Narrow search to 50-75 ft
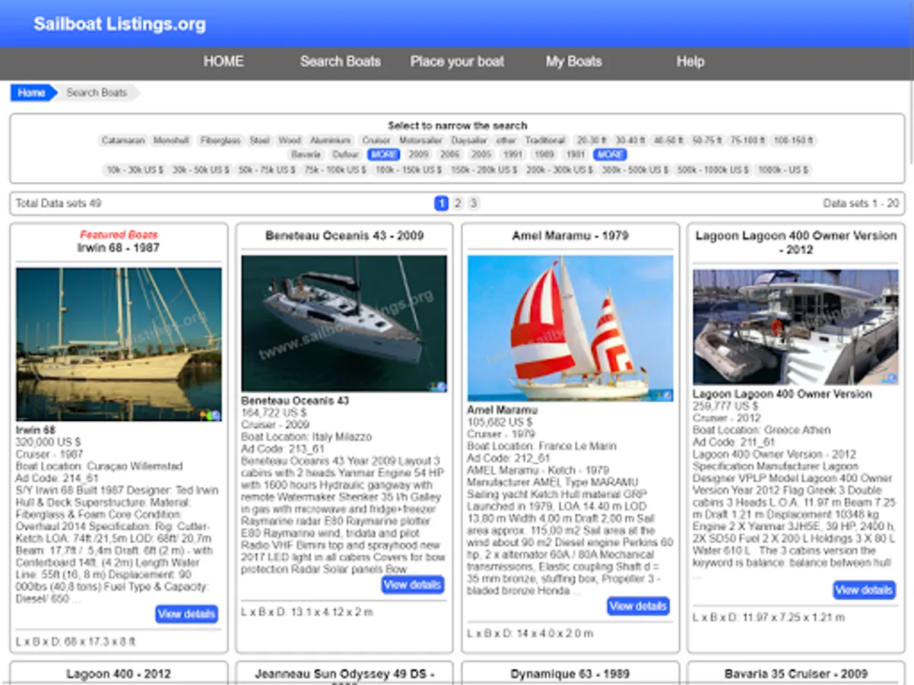This screenshot has width=914, height=685. pyautogui.click(x=708, y=141)
